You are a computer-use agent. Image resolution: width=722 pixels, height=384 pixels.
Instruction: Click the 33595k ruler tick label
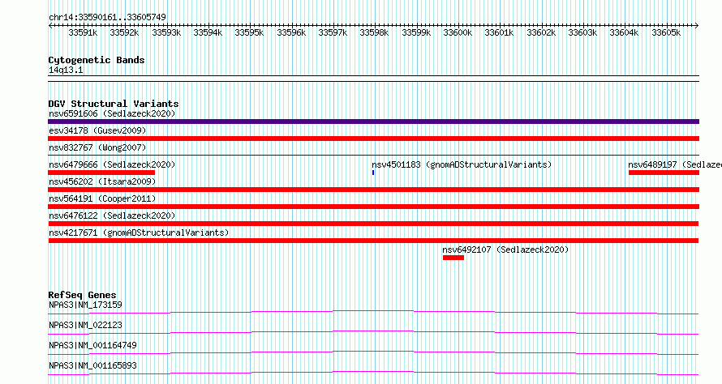[249, 32]
